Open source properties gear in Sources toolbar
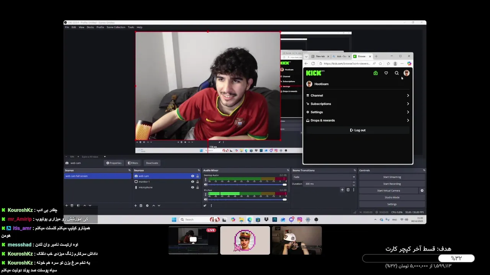Screen dimensions: 490x275 click(147, 205)
